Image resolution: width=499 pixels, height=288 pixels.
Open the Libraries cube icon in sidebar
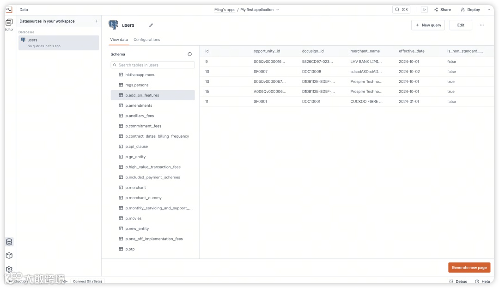point(9,256)
